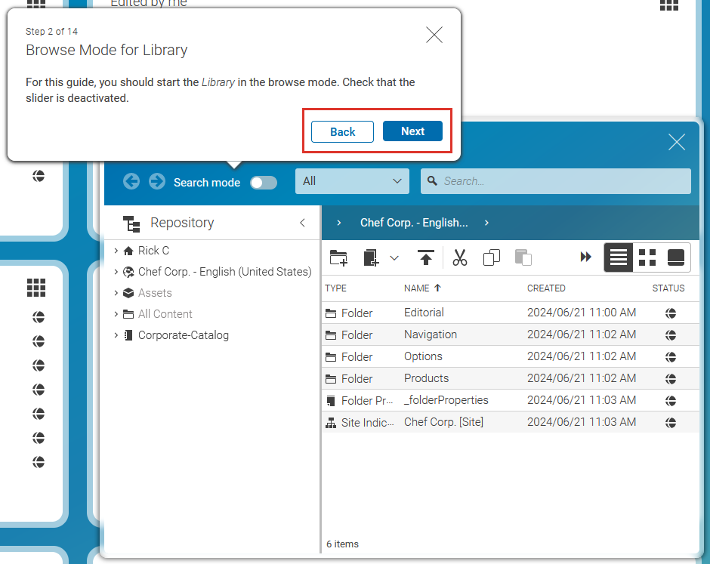Expand the Corporate-Catalog tree node
This screenshot has height=564, width=710.
[x=116, y=335]
